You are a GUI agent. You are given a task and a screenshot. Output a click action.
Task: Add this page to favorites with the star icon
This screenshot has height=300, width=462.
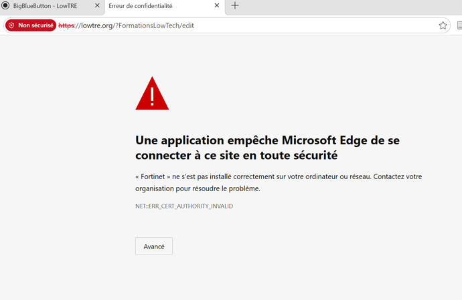click(x=443, y=25)
